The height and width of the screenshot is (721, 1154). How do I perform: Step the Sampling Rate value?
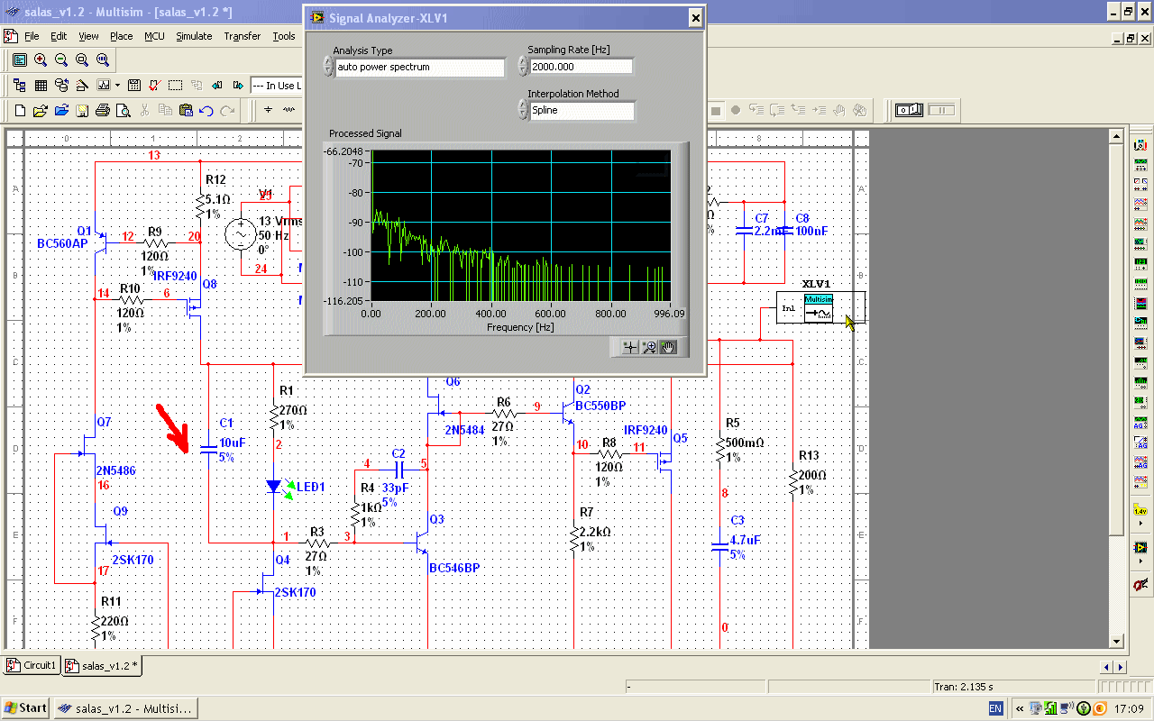coord(524,67)
